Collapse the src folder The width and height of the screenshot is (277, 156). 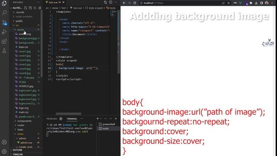pyautogui.click(x=17, y=25)
